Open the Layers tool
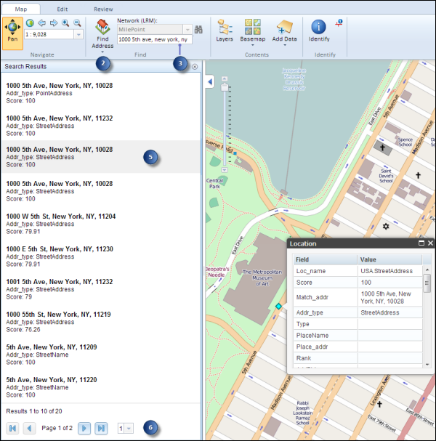Screen dimensions: 436x441 (225, 30)
